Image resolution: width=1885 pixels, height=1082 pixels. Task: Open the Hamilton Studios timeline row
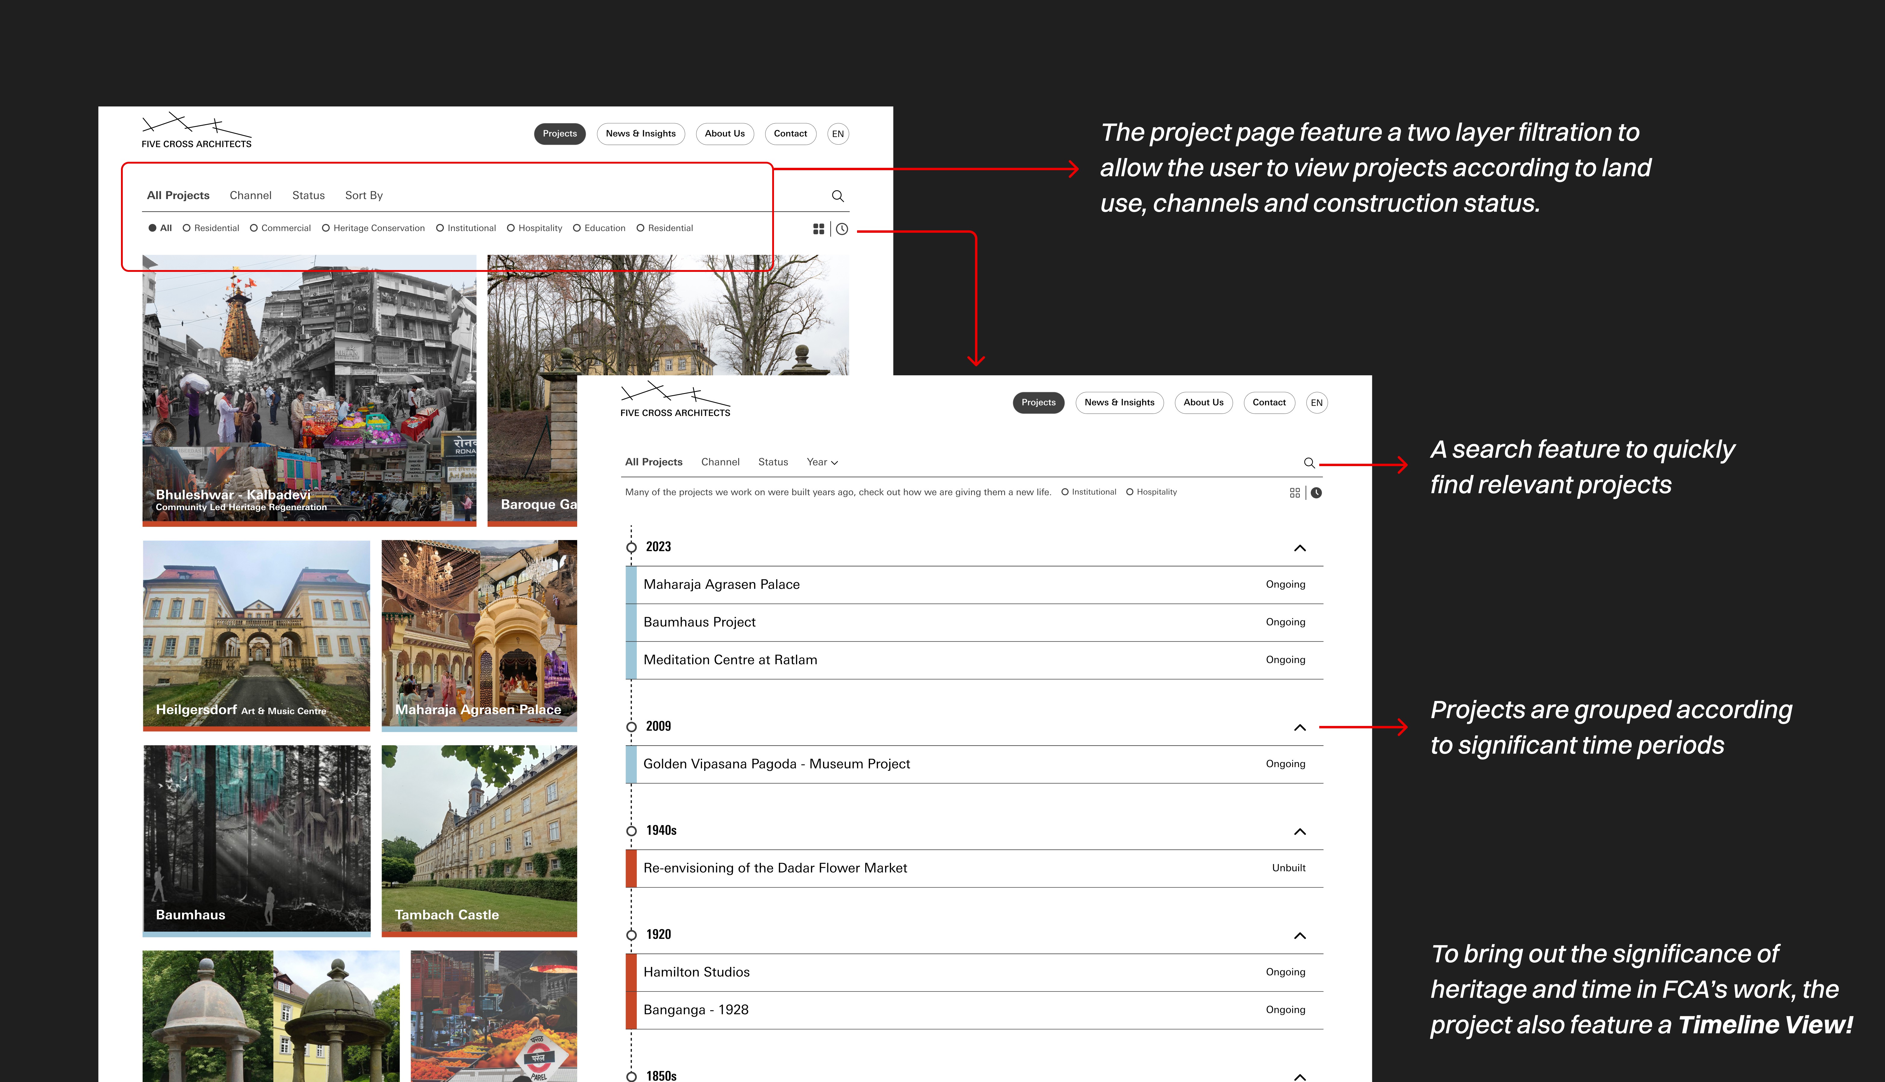pyautogui.click(x=975, y=973)
